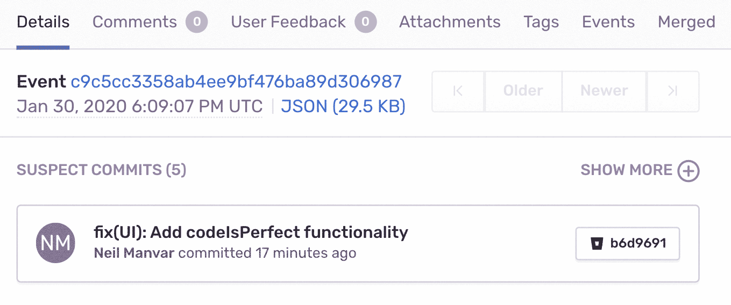Jump to the oldest event arrow

click(458, 91)
